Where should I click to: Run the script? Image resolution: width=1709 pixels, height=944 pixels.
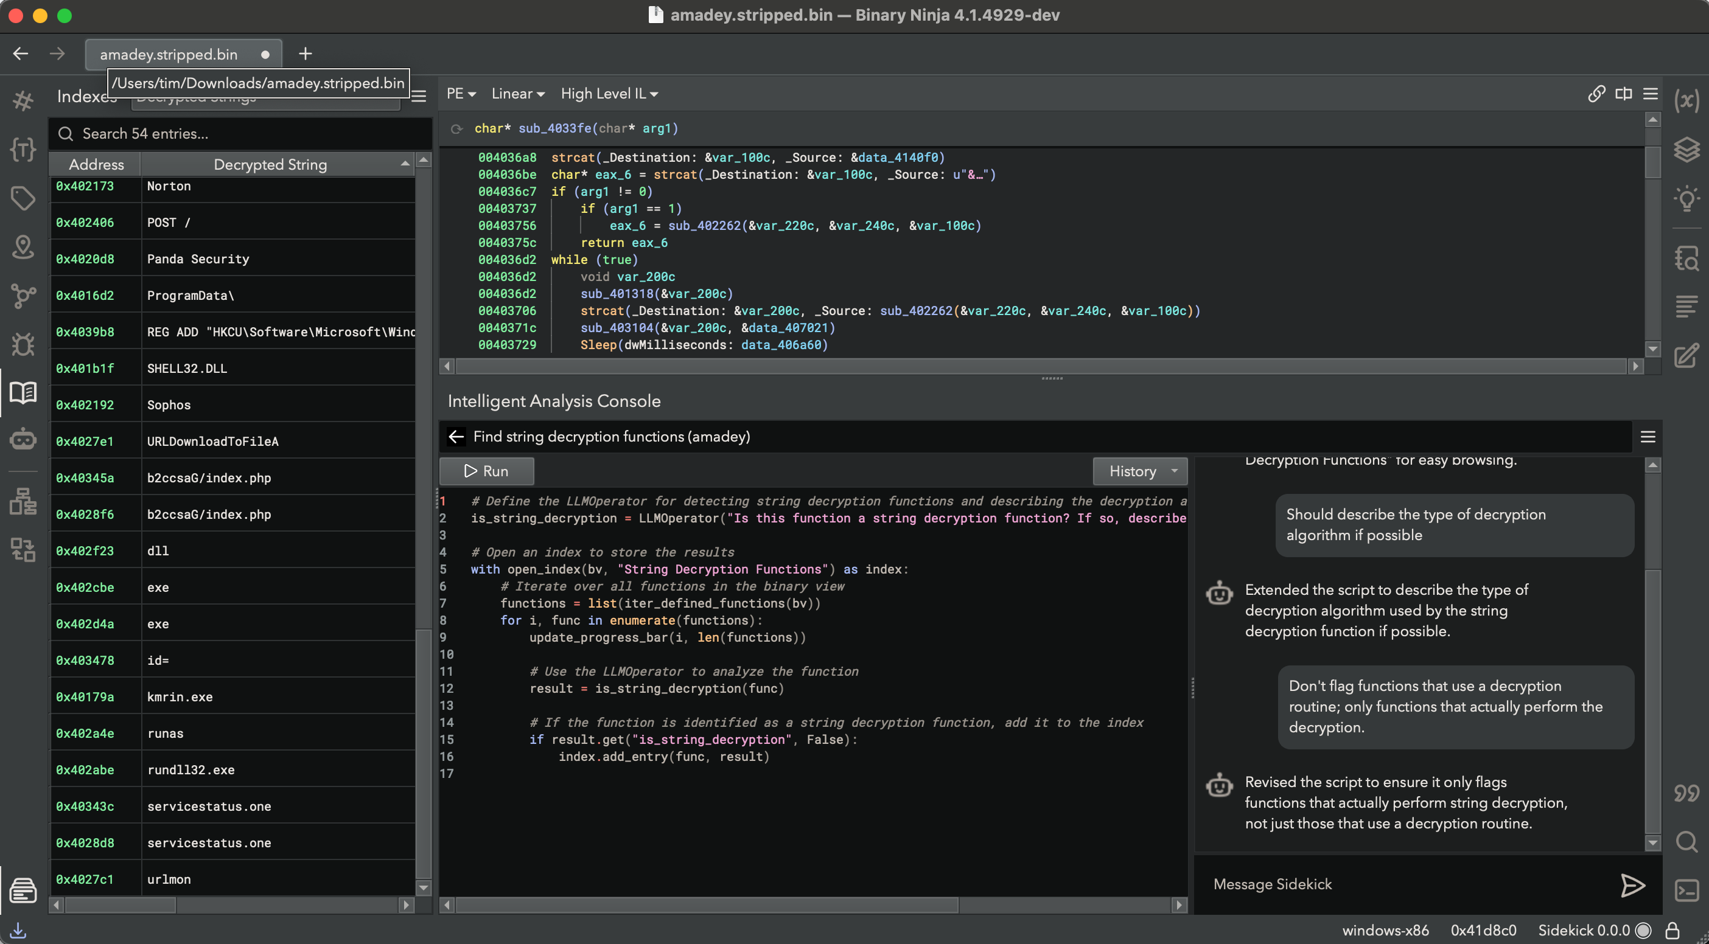(x=486, y=471)
